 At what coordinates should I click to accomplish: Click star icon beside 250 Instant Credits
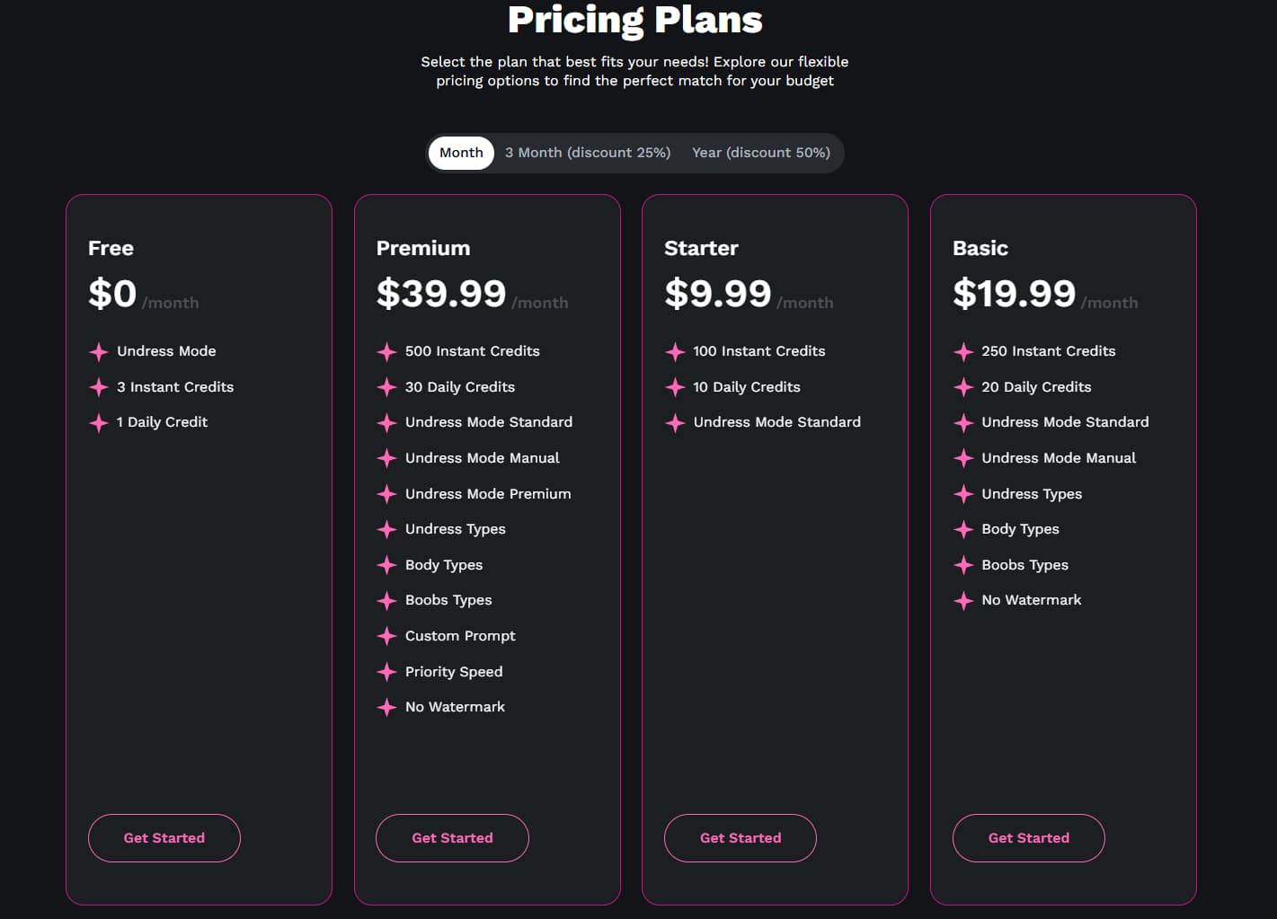tap(963, 351)
